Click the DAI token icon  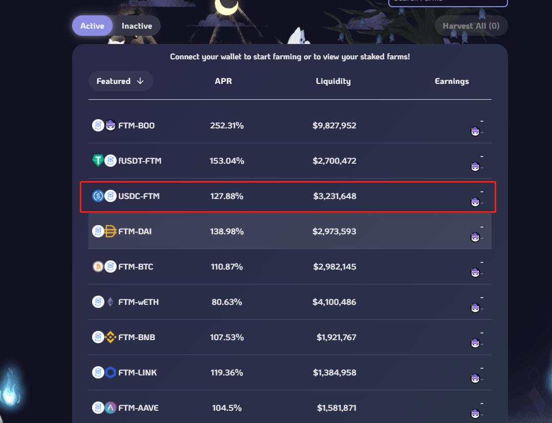pyautogui.click(x=111, y=231)
